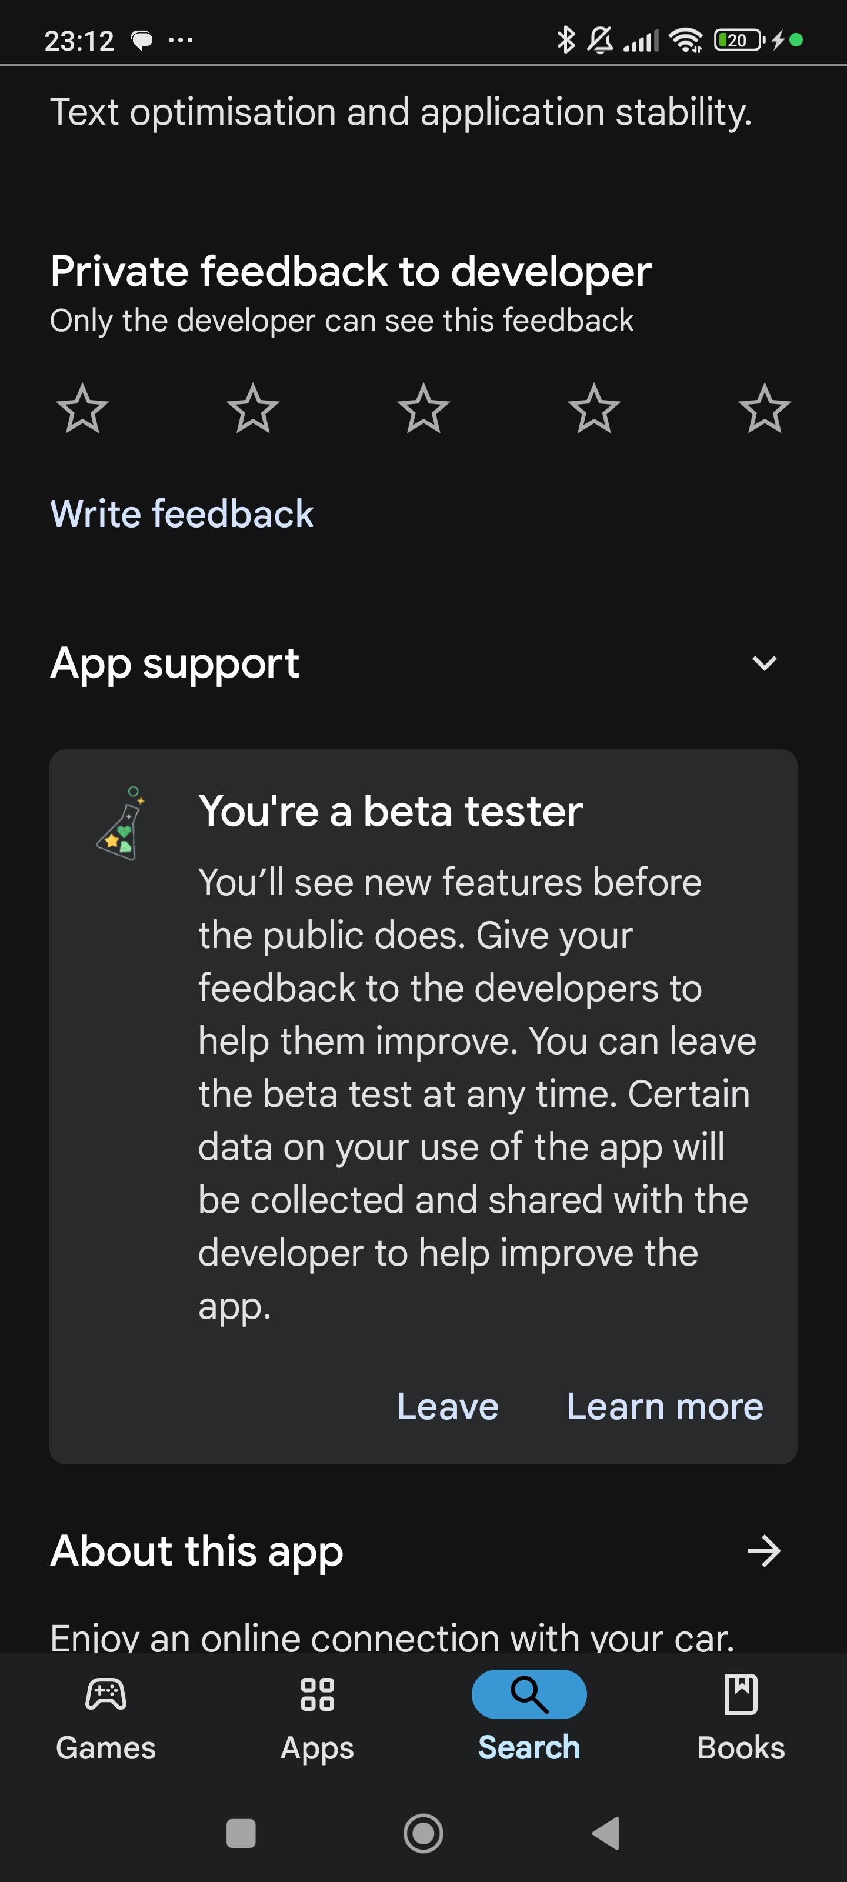Tap the About this app heading
This screenshot has height=1882, width=847.
tap(196, 1550)
